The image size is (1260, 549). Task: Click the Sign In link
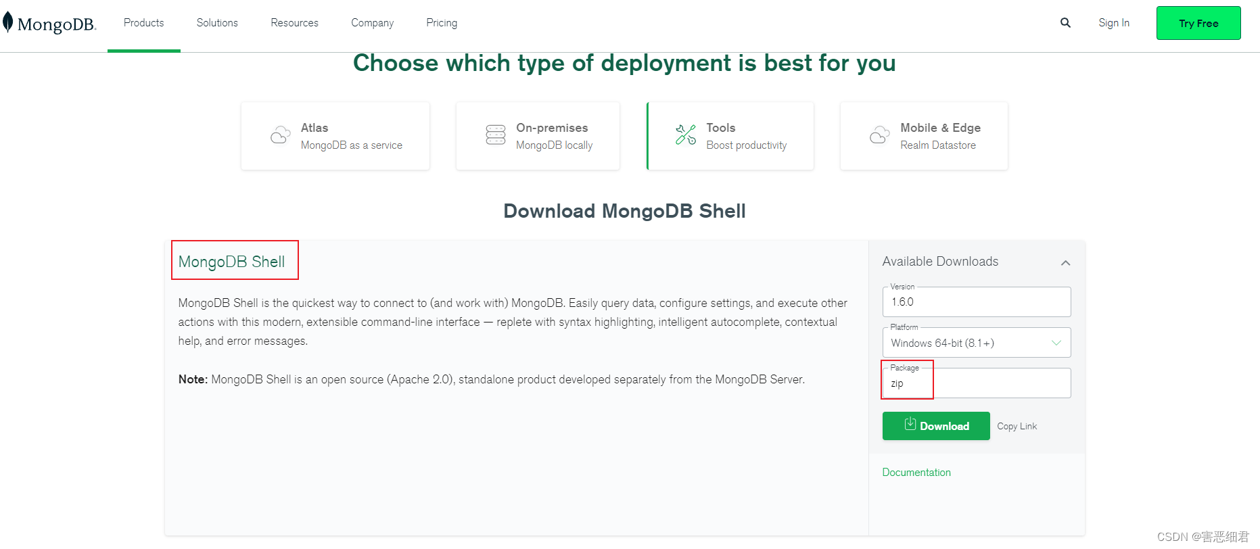coord(1114,23)
